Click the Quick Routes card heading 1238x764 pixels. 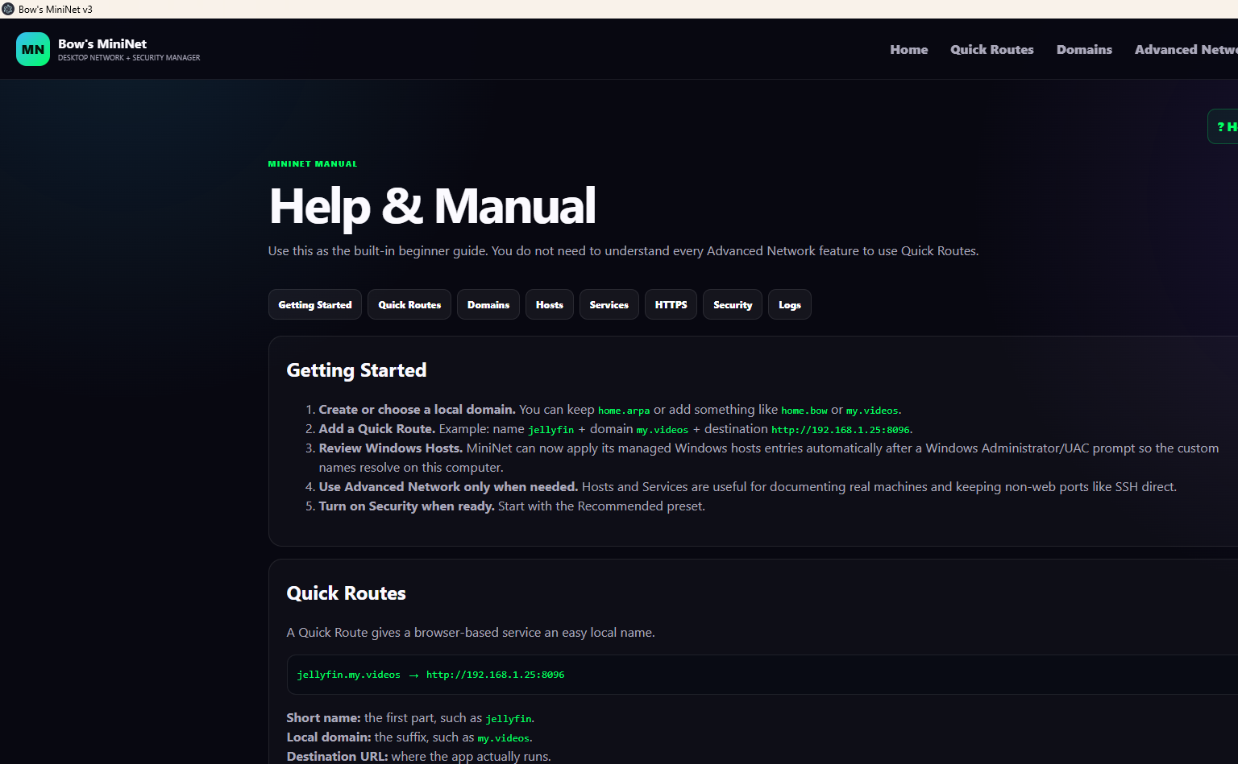(x=346, y=593)
